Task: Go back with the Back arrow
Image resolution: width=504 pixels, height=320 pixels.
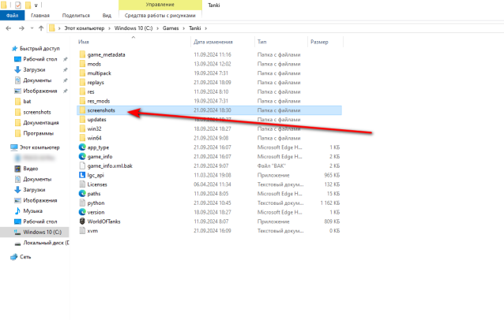Action: [x=7, y=28]
